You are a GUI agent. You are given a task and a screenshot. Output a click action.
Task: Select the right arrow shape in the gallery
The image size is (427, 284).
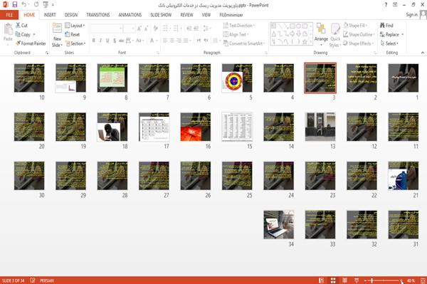point(292,33)
